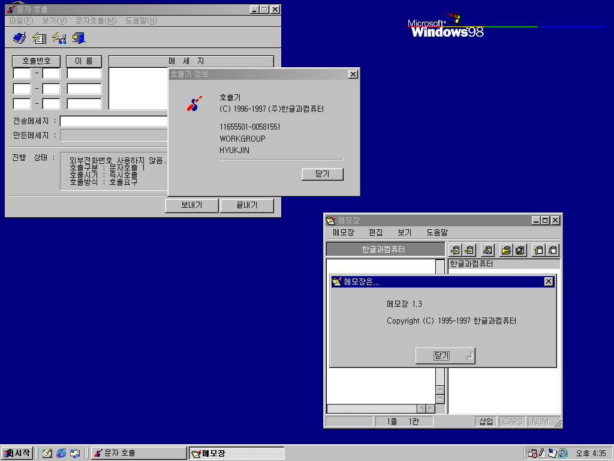The image size is (614, 461).
Task: Click the move memo down arrow icon
Action: click(x=552, y=250)
